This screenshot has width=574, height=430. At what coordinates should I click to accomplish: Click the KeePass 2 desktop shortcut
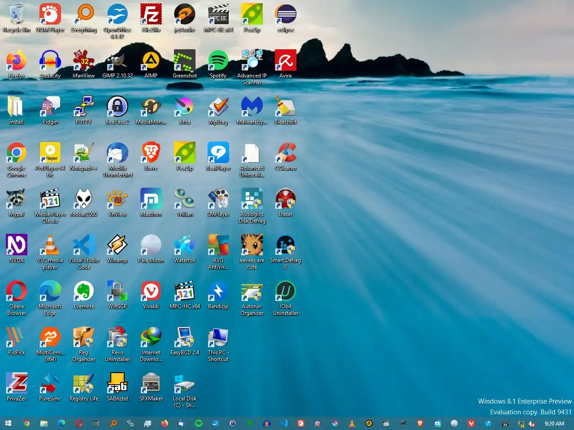point(117,111)
